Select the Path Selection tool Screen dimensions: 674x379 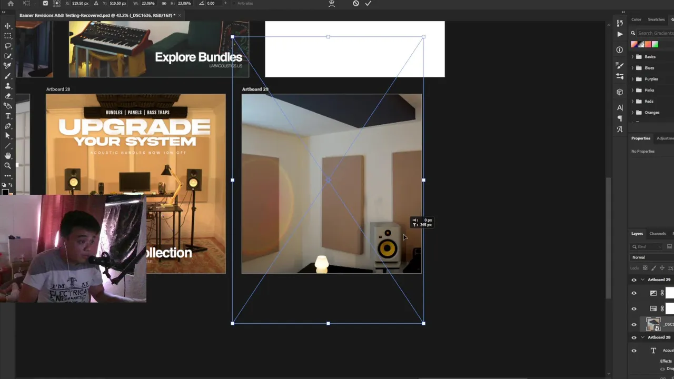8,136
